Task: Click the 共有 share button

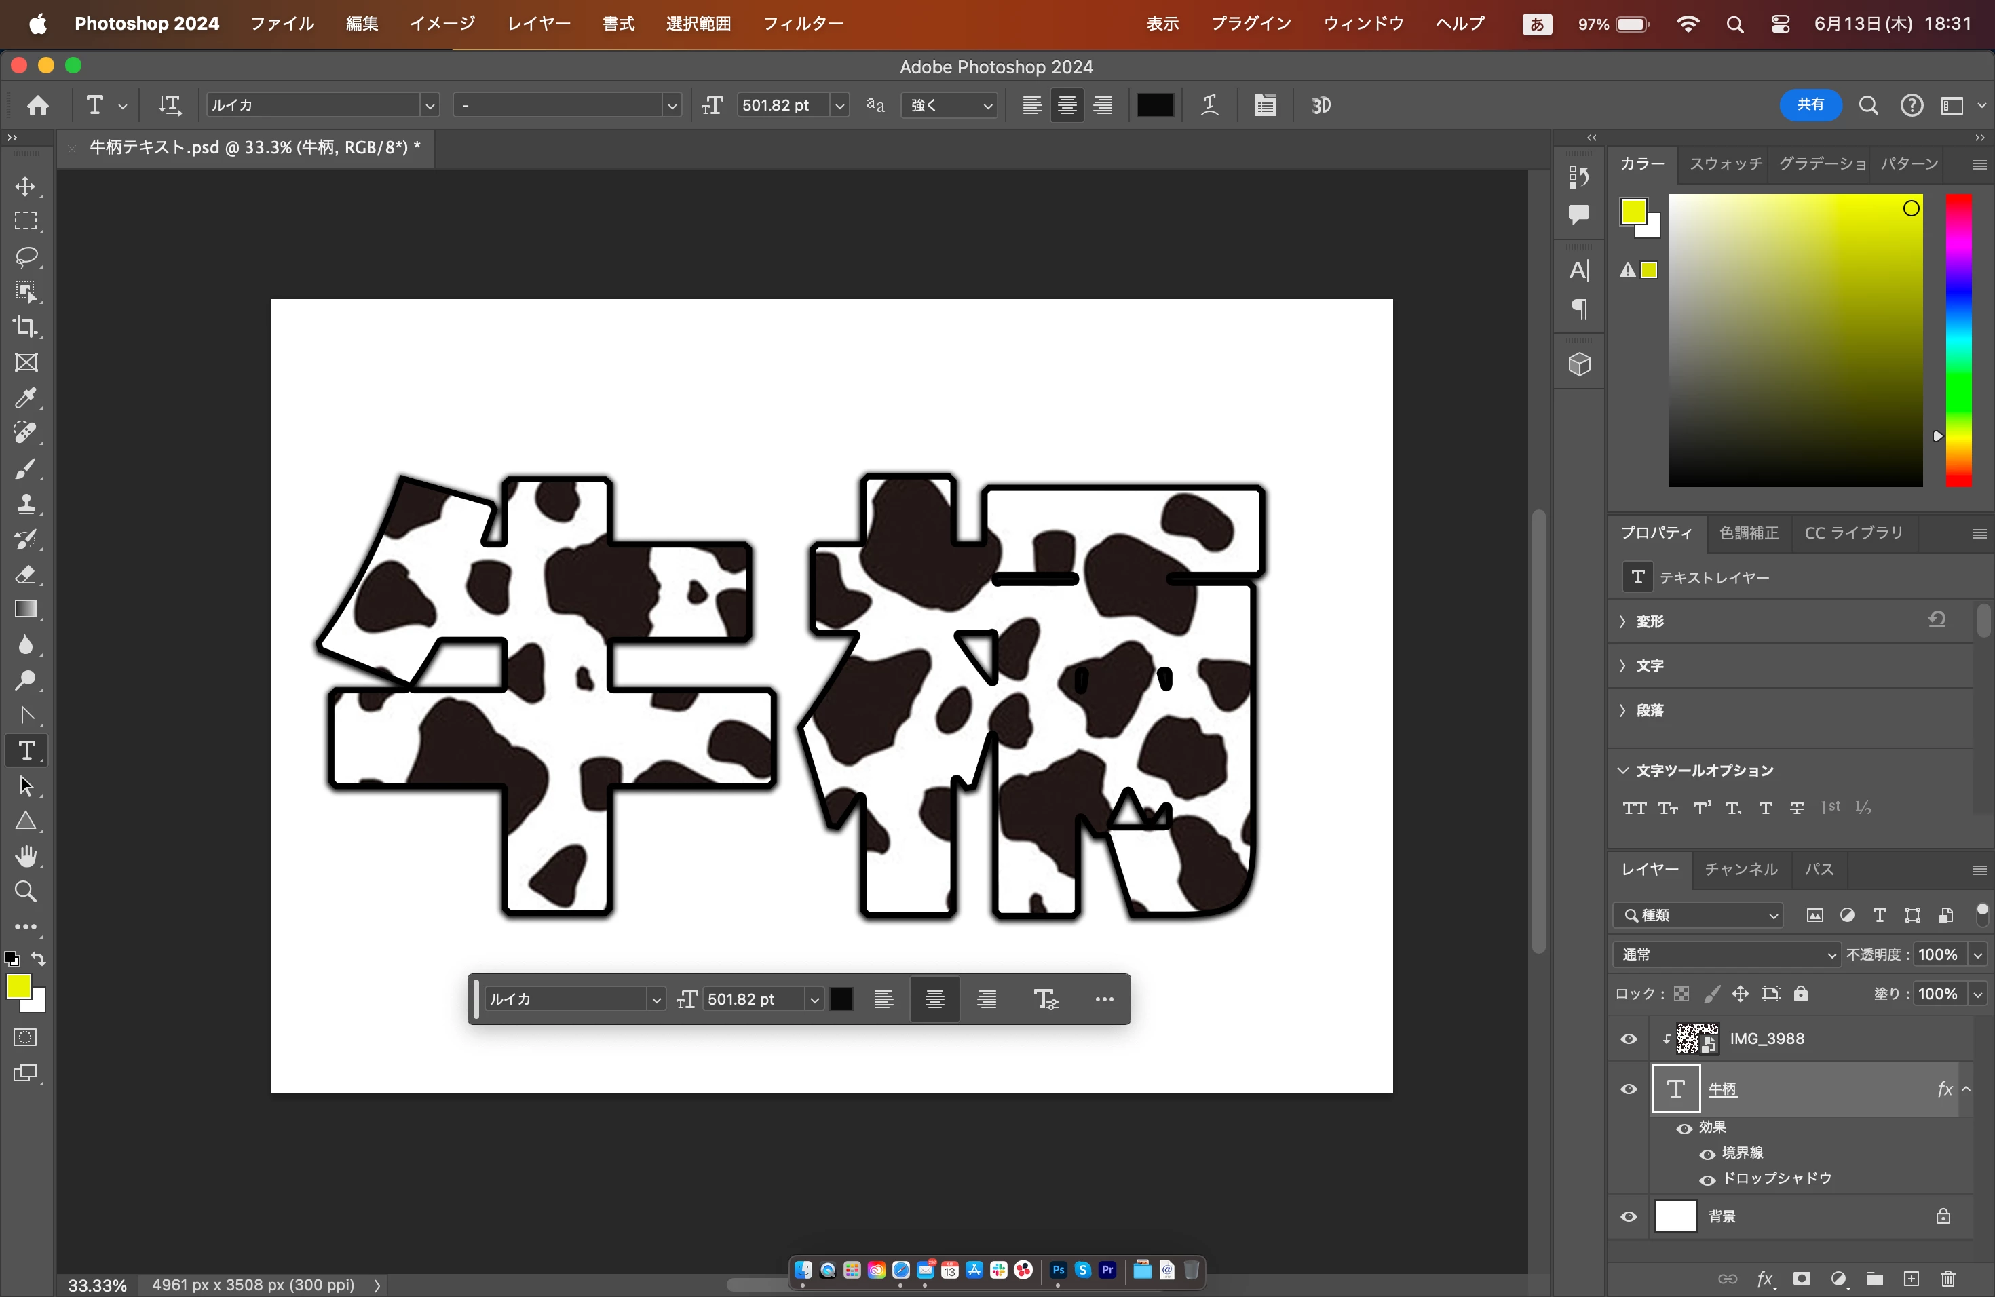Action: point(1810,104)
